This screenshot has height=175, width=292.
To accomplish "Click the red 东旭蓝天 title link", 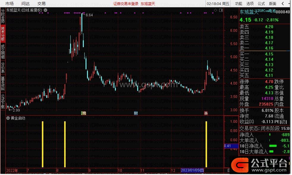I will tap(148, 4).
